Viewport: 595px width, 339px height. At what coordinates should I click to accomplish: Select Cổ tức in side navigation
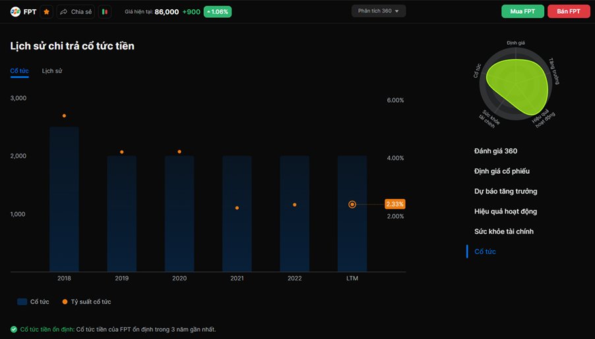point(485,251)
